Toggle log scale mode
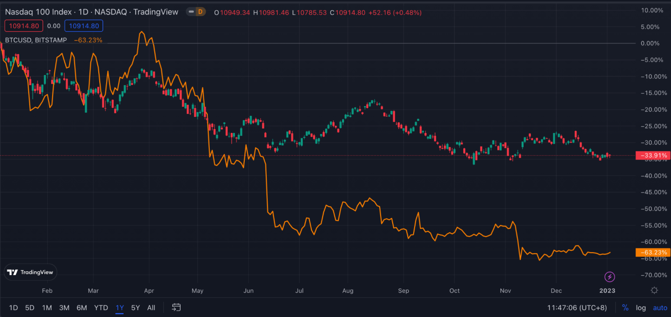671x317 pixels. pos(641,308)
